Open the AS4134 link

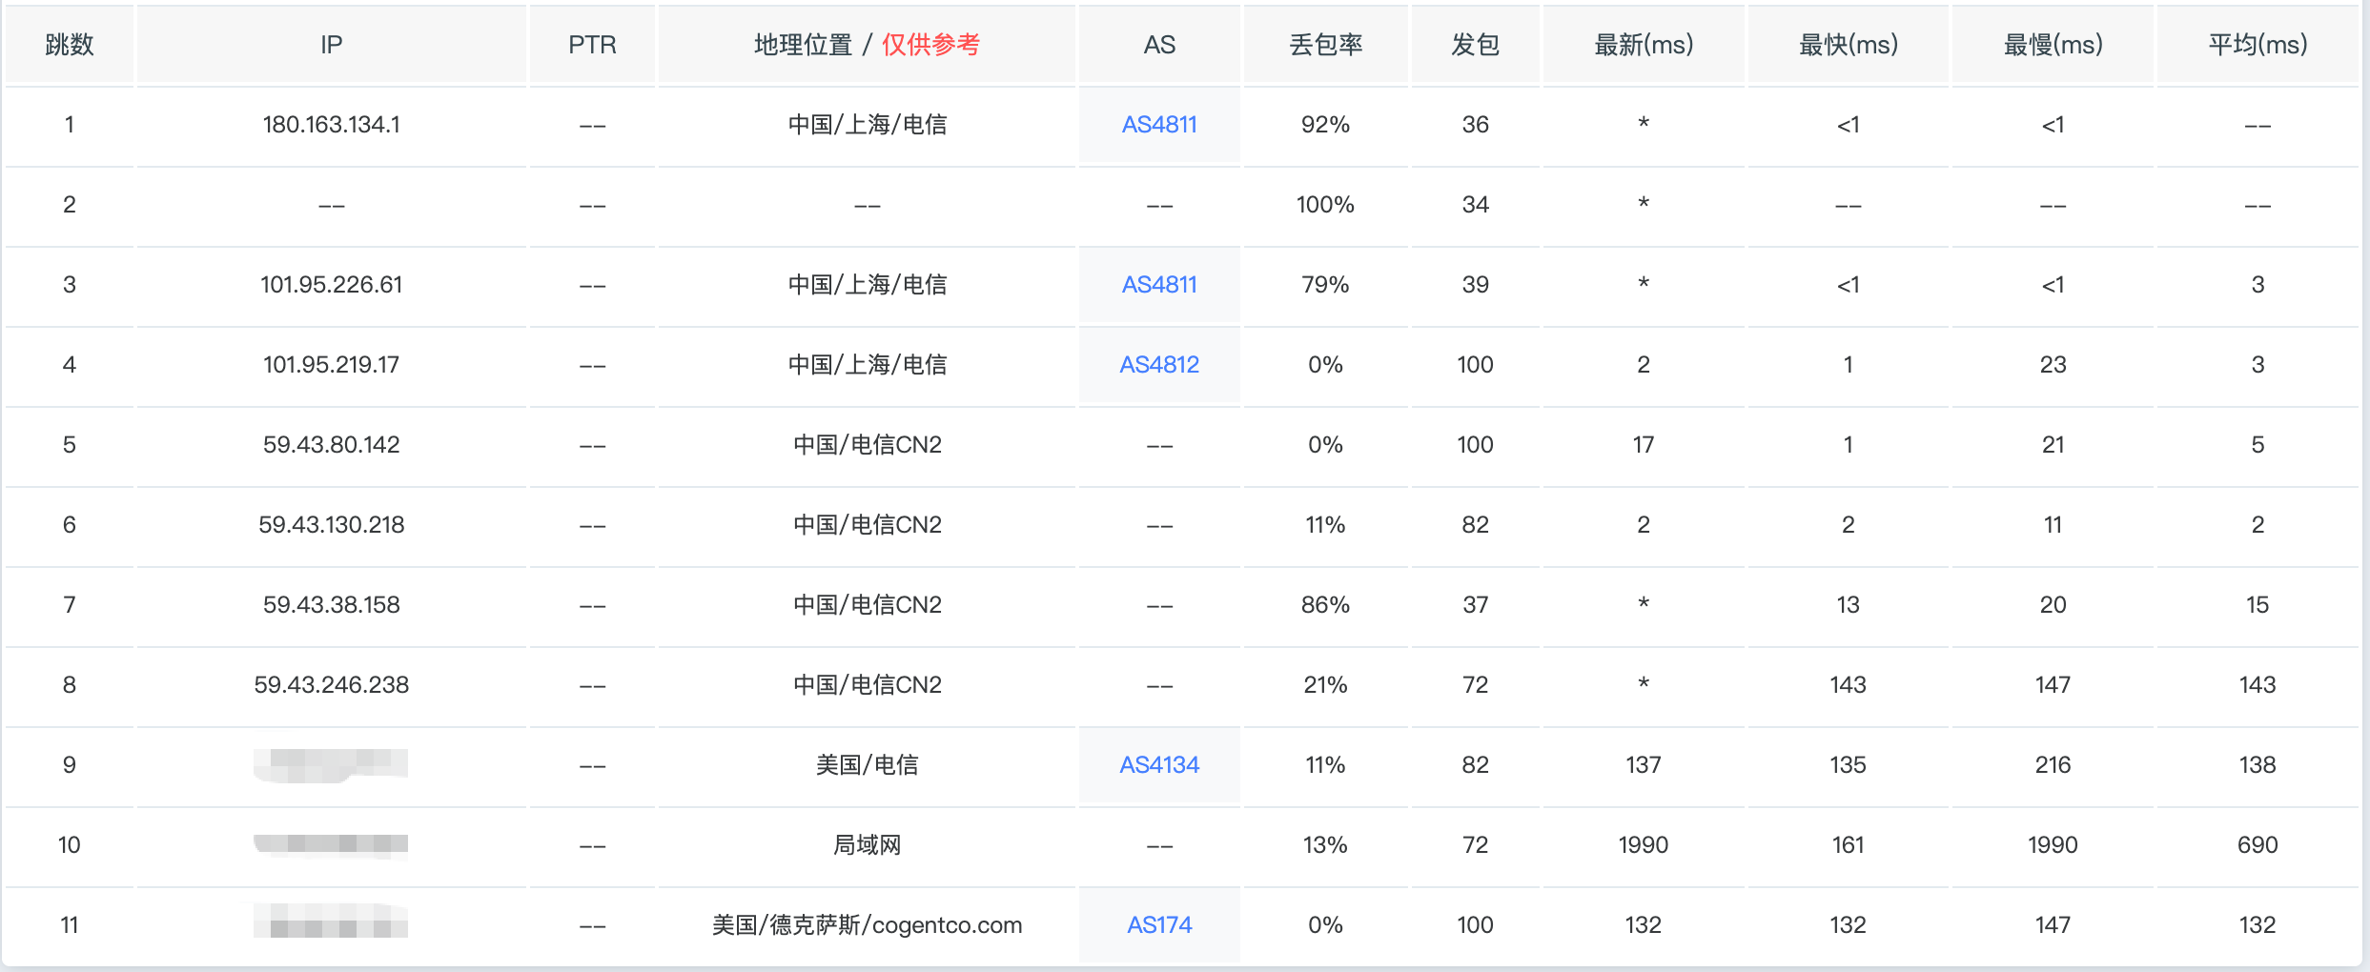(1158, 765)
